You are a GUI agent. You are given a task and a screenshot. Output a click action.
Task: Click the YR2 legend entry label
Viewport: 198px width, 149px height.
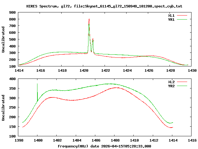pos(171,86)
